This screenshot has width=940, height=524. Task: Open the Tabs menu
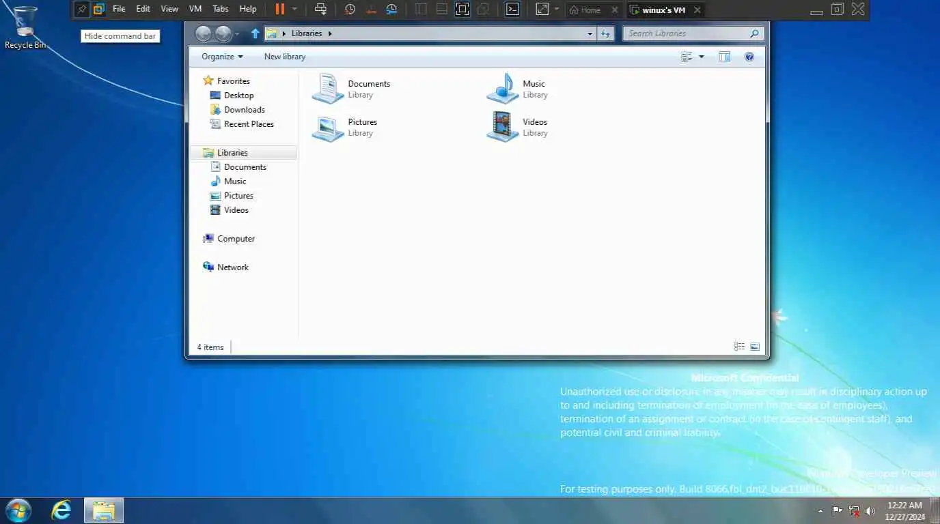(x=221, y=10)
